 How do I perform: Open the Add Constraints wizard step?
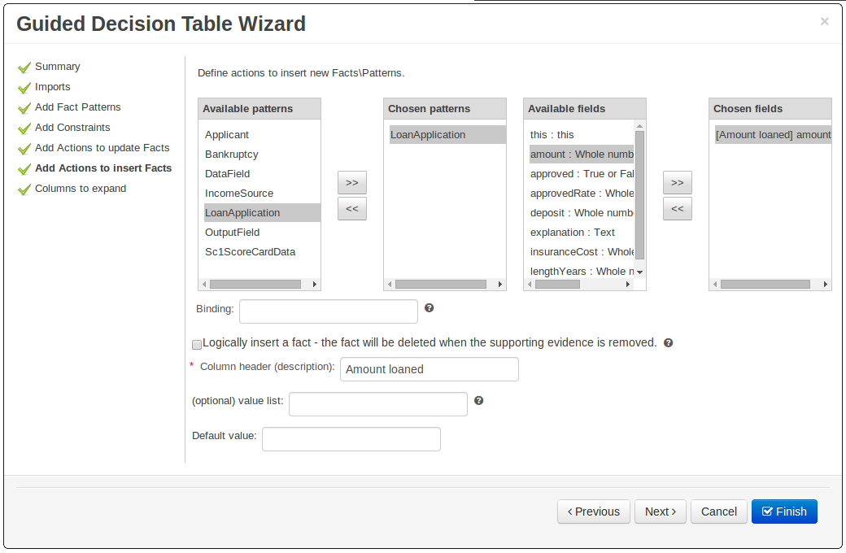tap(72, 128)
